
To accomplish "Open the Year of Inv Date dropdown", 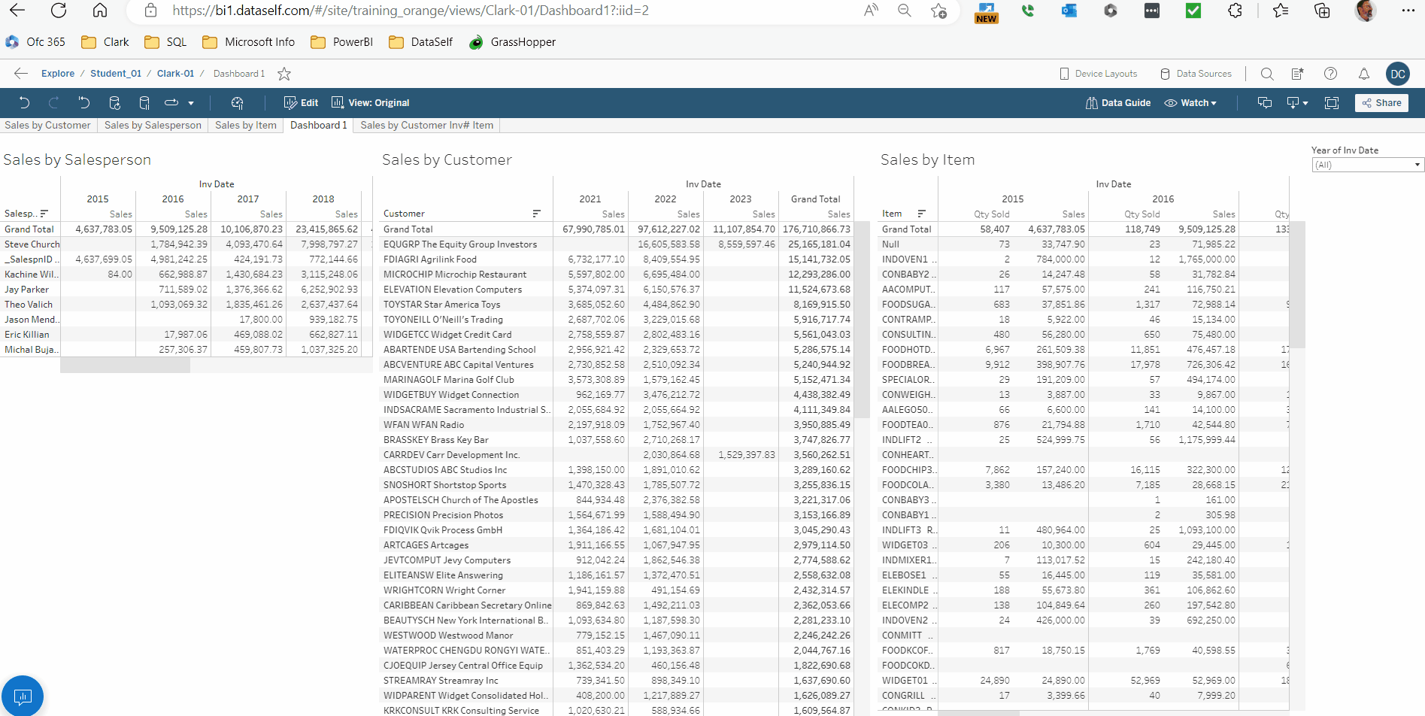I will coord(1367,165).
